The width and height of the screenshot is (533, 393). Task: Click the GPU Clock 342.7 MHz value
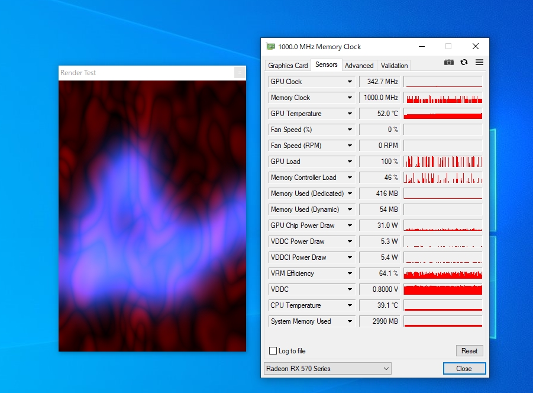click(x=380, y=82)
